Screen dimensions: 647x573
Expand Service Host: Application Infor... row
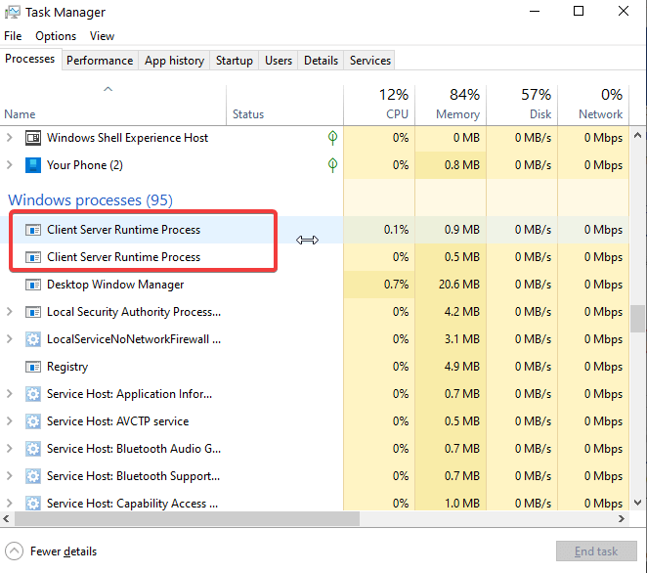tap(9, 394)
